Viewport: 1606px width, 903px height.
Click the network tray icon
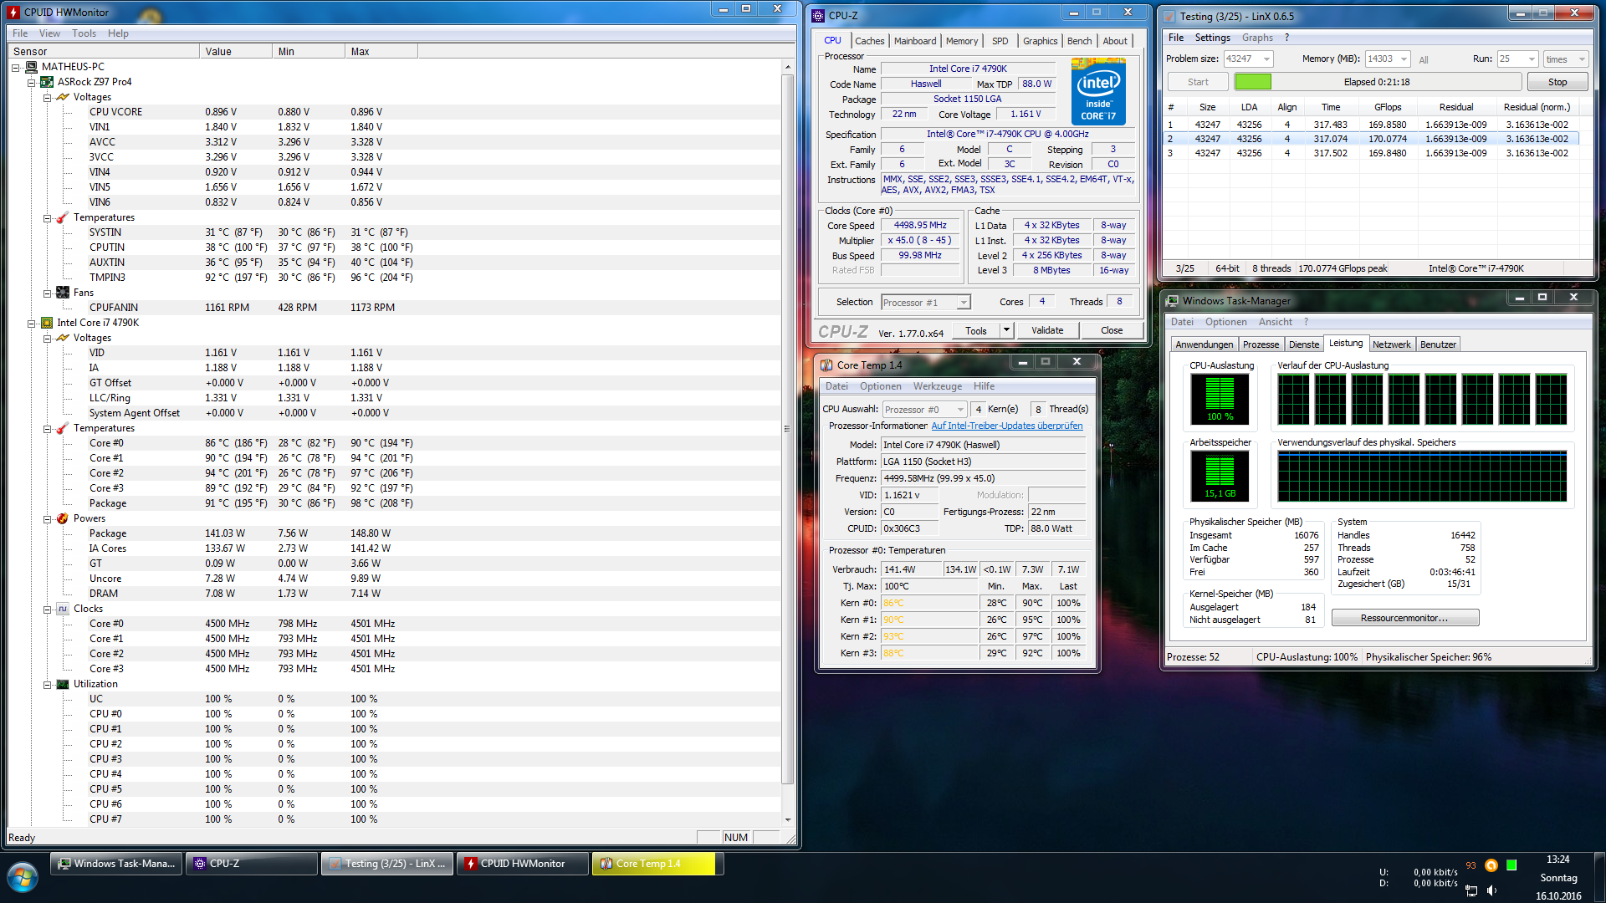tap(1471, 890)
